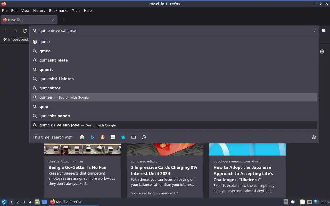Open the Edit menu
This screenshot has width=330, height=206.
point(14,11)
